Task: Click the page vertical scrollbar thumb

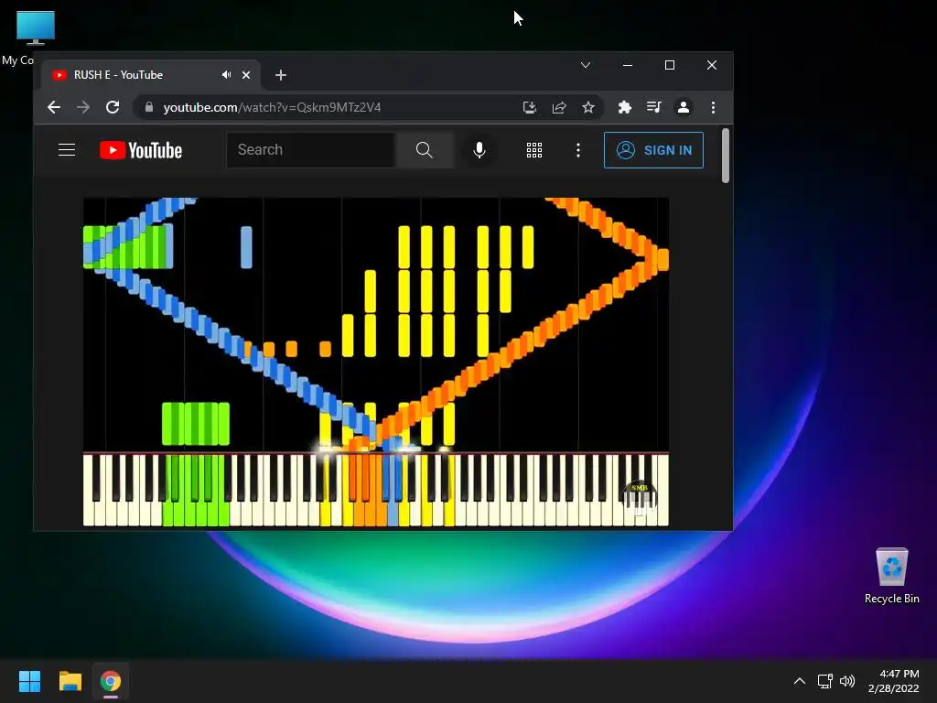Action: (x=726, y=156)
